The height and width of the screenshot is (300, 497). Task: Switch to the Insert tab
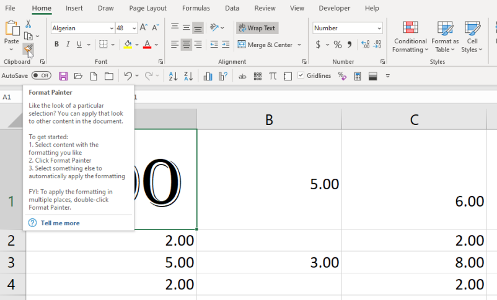click(x=74, y=8)
